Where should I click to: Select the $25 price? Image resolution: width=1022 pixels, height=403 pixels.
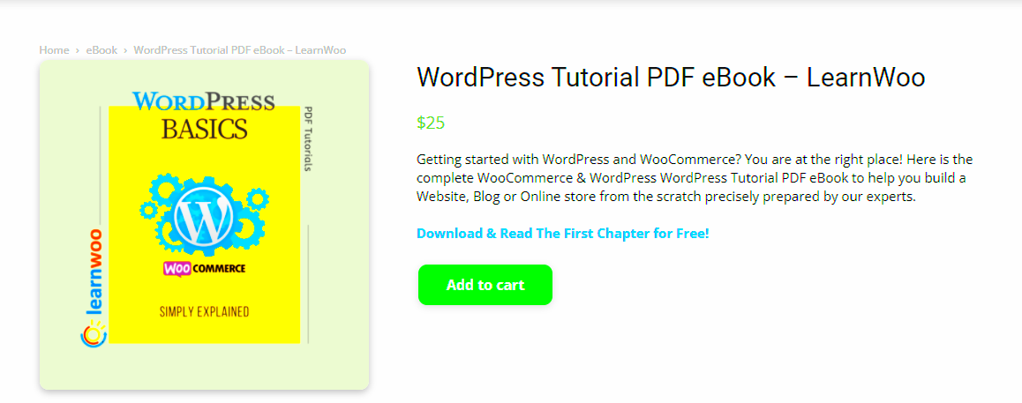[431, 123]
